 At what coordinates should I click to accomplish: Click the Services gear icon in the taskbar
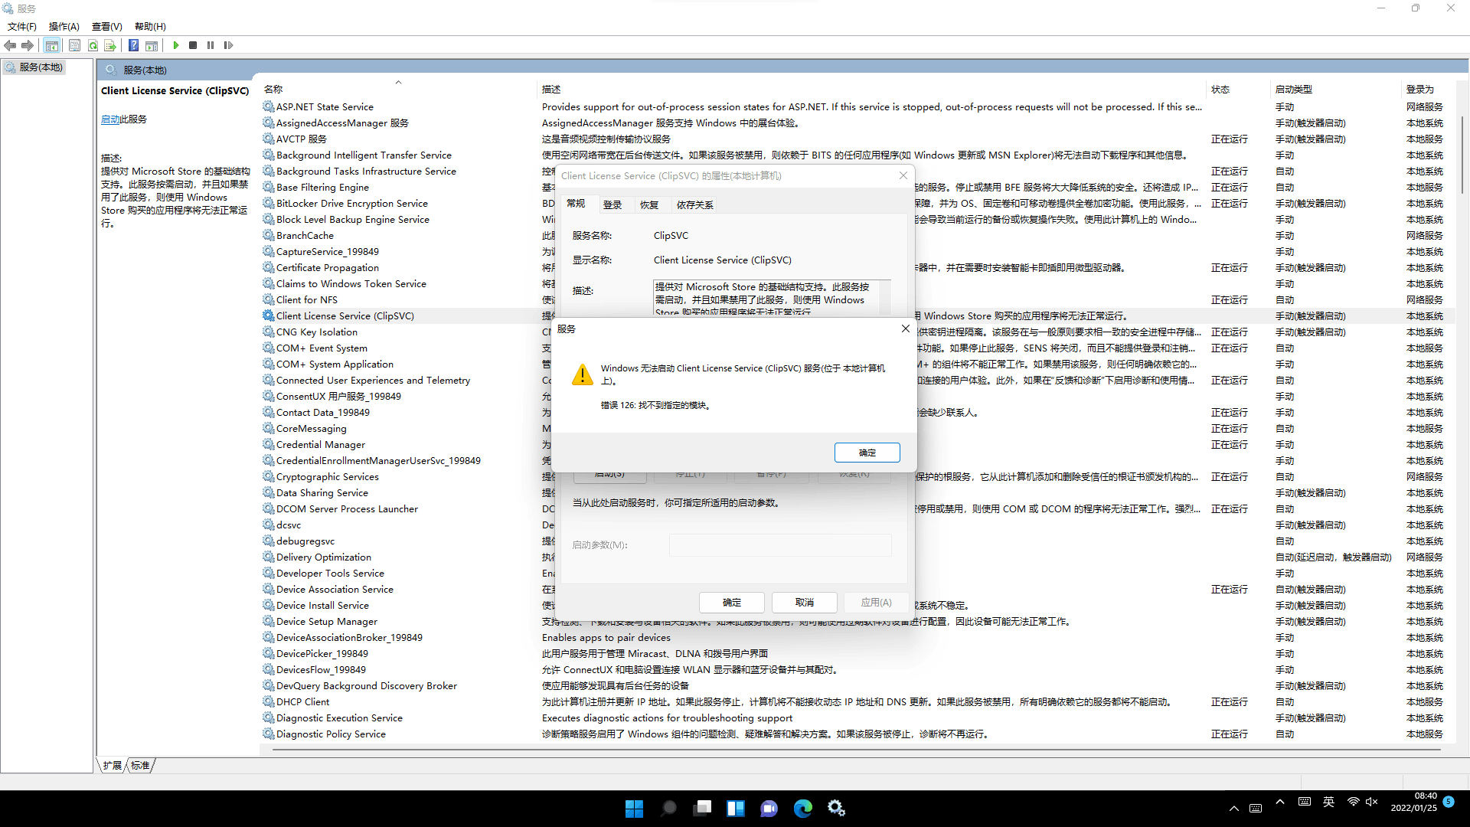pos(837,809)
